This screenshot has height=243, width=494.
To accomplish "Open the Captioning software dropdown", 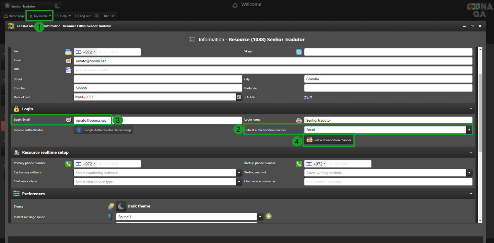I will tap(239, 173).
